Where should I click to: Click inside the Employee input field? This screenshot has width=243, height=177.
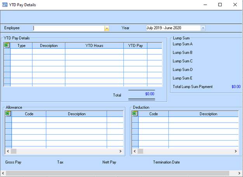click(68, 28)
